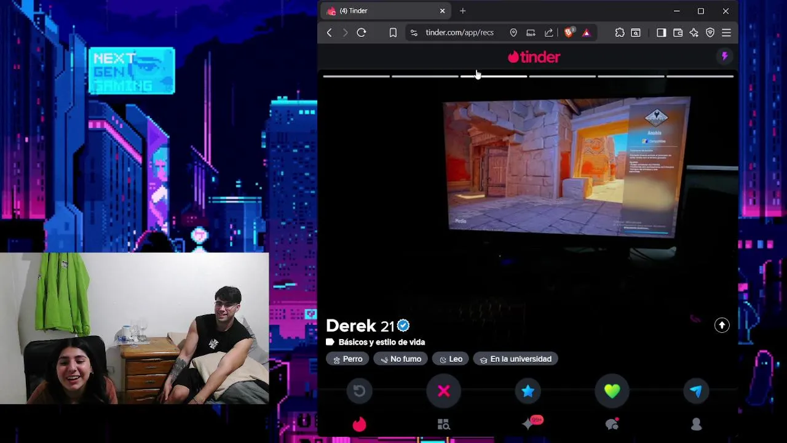The height and width of the screenshot is (443, 787).
Task: Jump to the sixth photo indicator segment
Action: click(x=700, y=76)
